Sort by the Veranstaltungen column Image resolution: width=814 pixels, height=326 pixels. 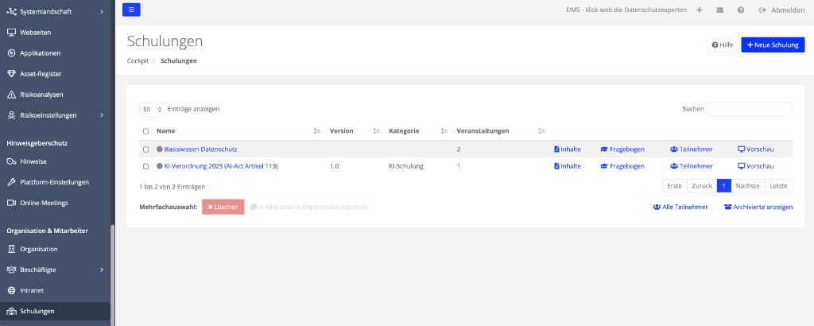coord(541,131)
